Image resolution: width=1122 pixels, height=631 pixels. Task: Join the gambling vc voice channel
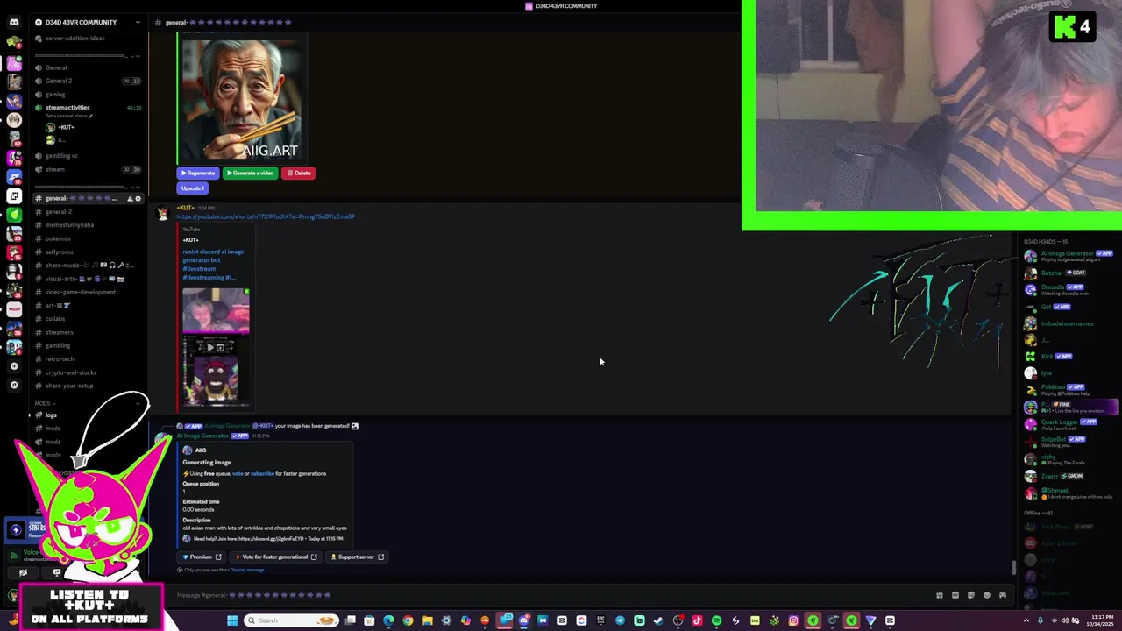point(61,156)
